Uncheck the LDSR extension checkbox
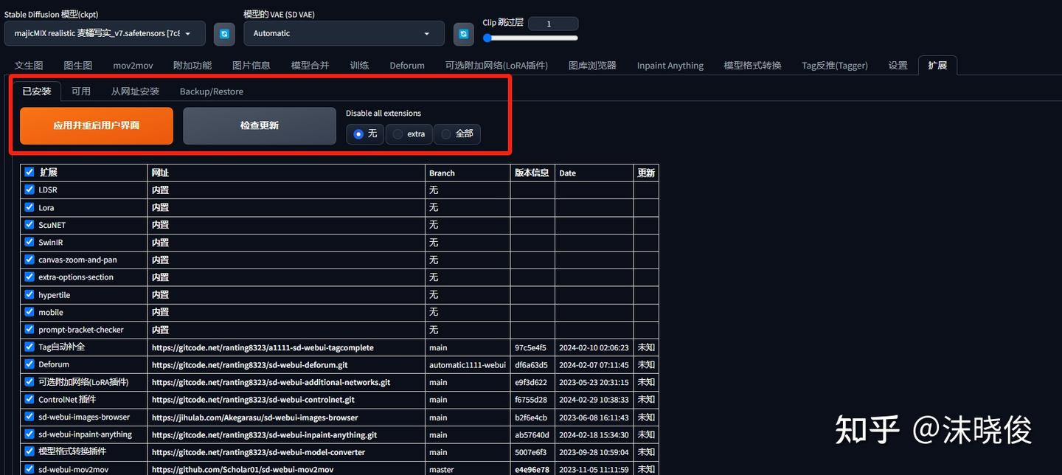 [x=29, y=190]
